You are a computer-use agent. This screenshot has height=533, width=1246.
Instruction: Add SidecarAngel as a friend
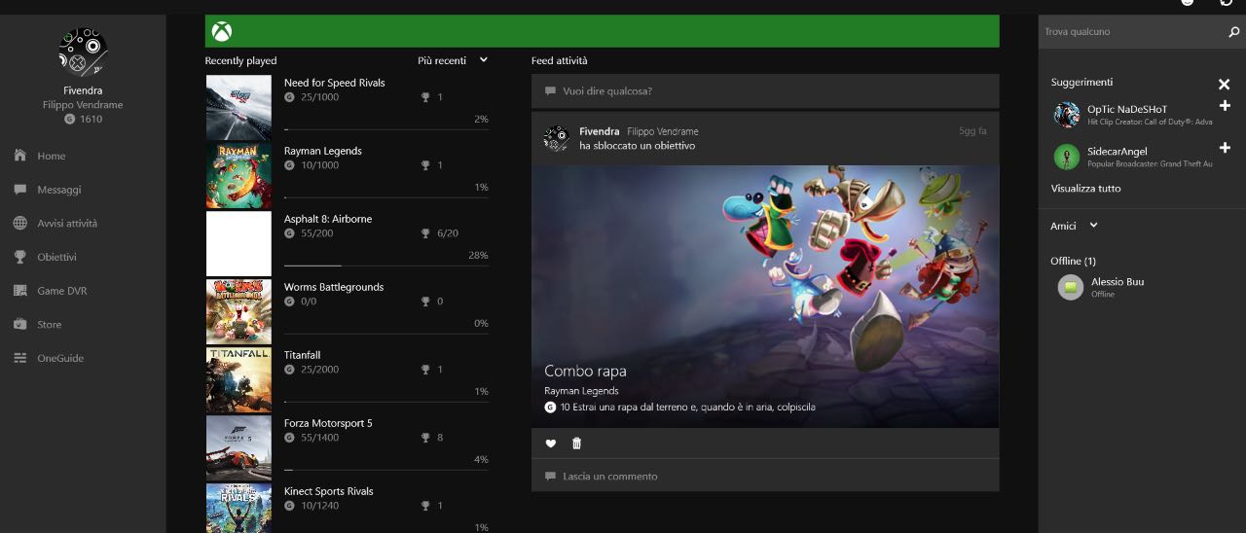pyautogui.click(x=1225, y=148)
